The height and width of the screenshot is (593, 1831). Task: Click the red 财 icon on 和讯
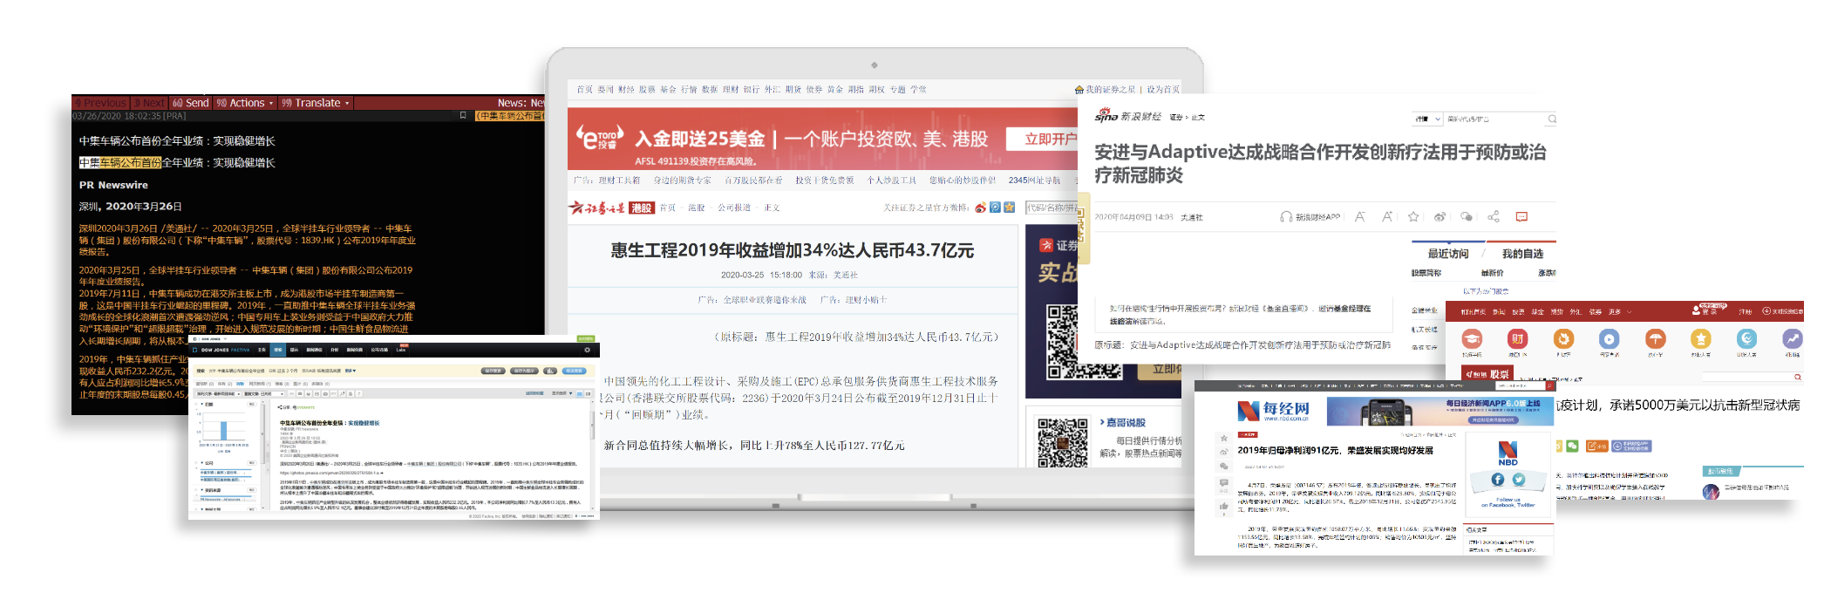coord(1518,338)
